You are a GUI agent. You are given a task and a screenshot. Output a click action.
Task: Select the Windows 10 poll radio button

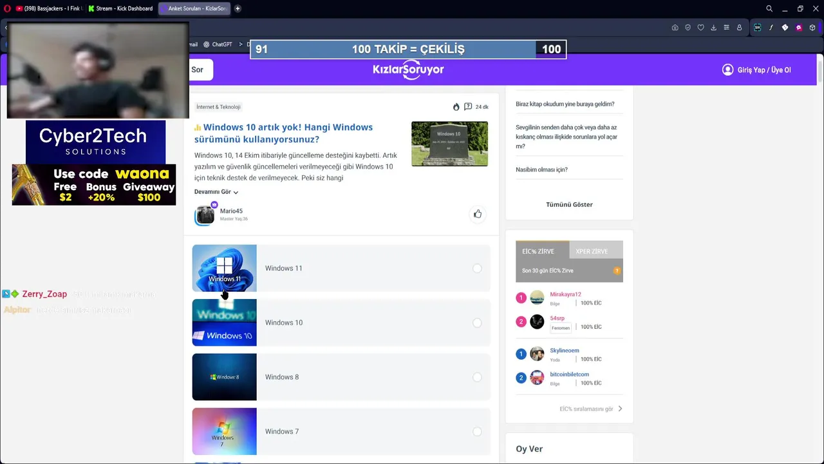(477, 323)
